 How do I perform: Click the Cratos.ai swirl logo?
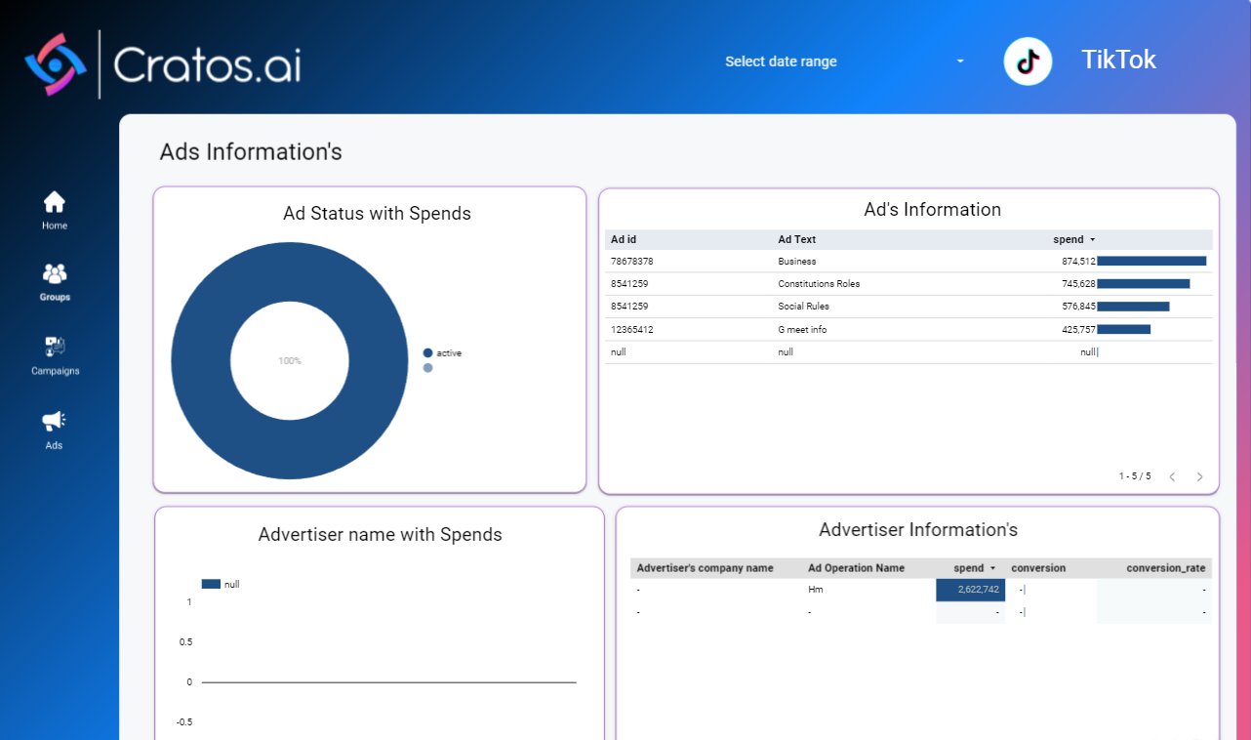coord(56,64)
